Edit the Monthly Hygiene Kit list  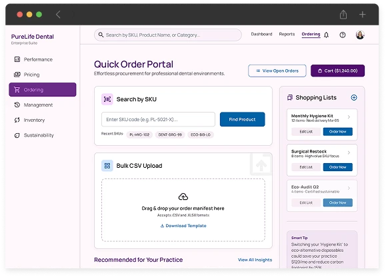click(306, 131)
